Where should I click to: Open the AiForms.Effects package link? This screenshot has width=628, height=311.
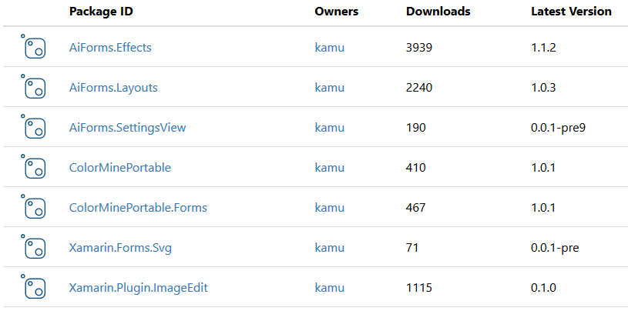click(110, 48)
